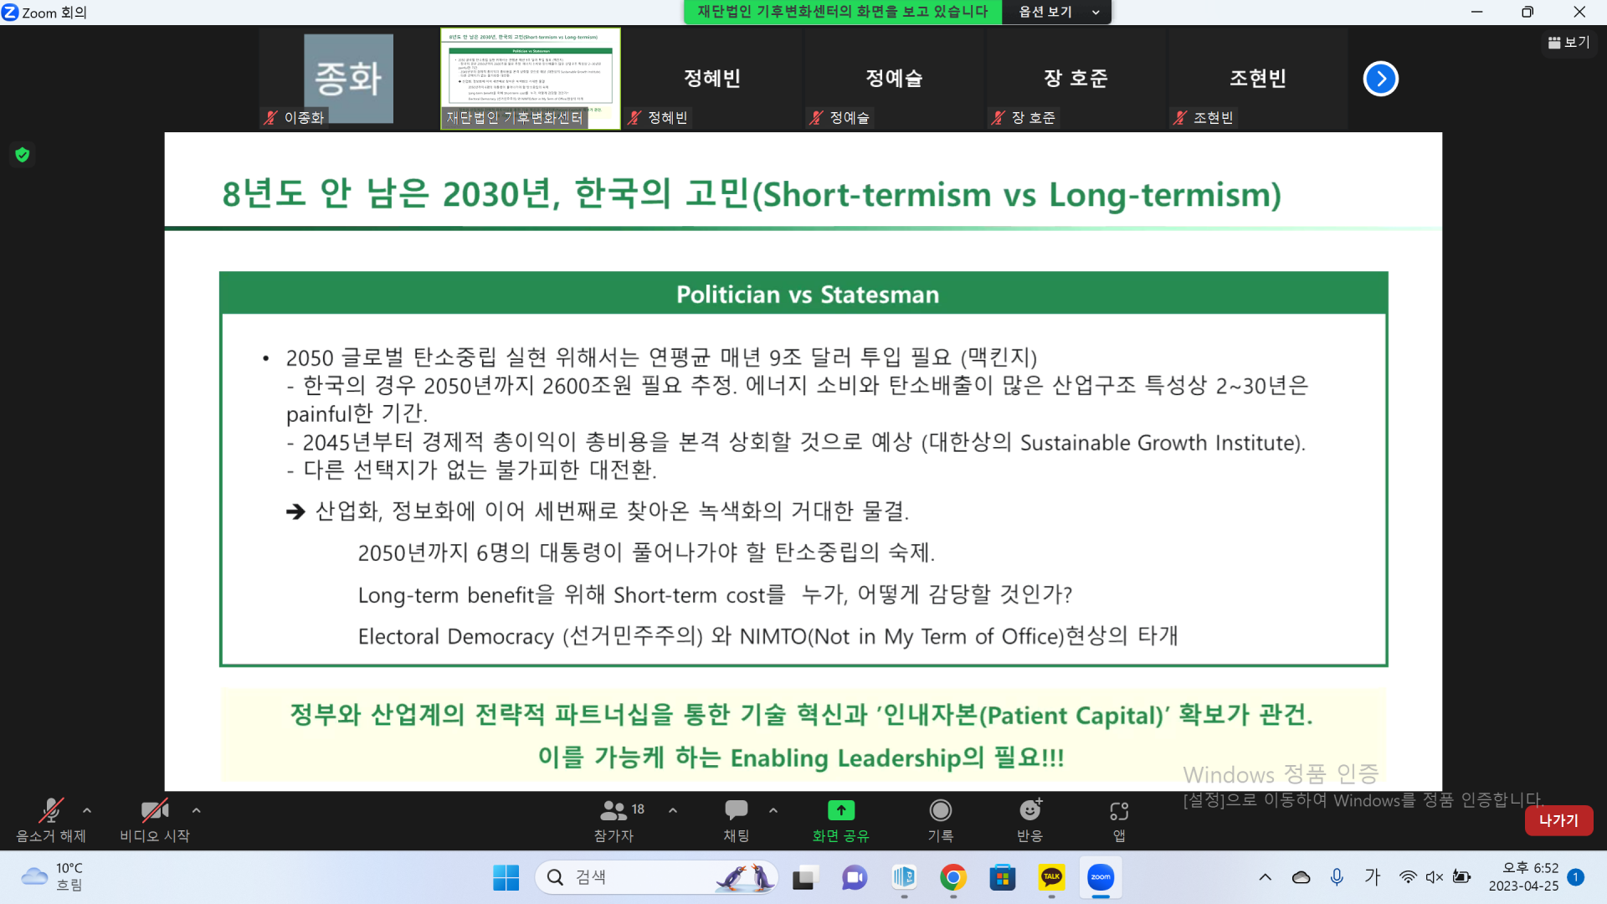Open Task View on taskbar
The image size is (1607, 904).
804,877
